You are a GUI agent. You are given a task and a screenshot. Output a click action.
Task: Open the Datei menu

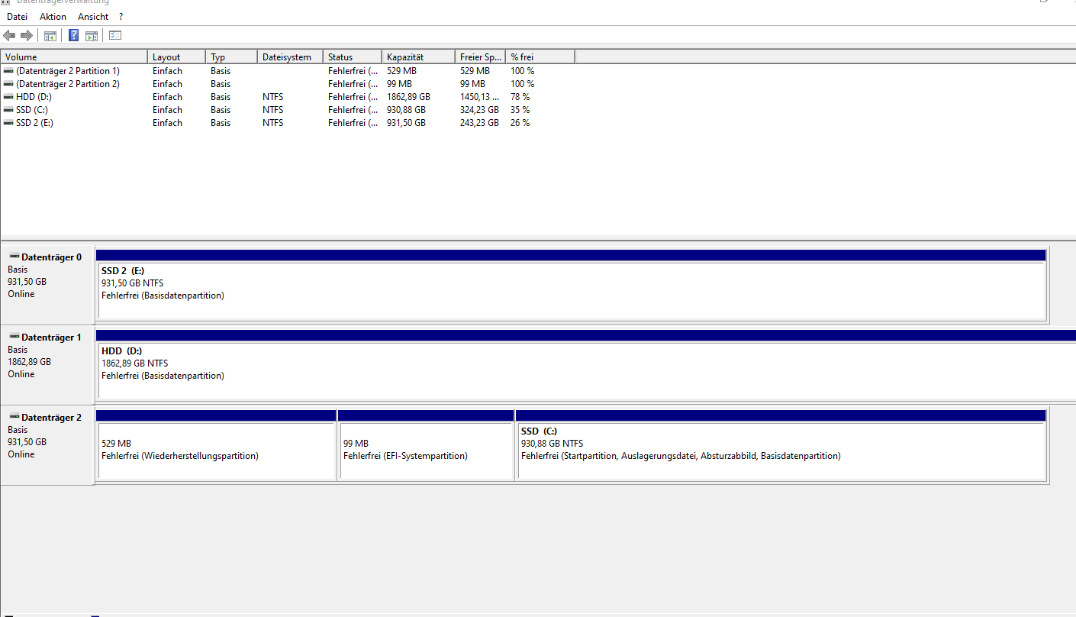point(17,16)
